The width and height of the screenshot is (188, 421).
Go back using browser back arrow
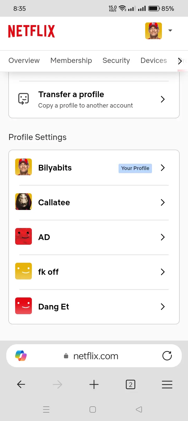click(21, 384)
